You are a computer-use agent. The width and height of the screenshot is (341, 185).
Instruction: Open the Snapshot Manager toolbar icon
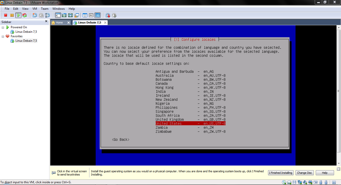coord(47,15)
